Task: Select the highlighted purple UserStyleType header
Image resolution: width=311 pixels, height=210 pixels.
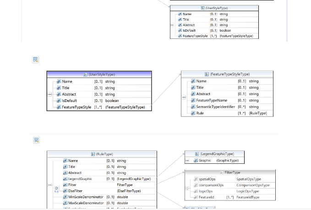Action: point(99,75)
